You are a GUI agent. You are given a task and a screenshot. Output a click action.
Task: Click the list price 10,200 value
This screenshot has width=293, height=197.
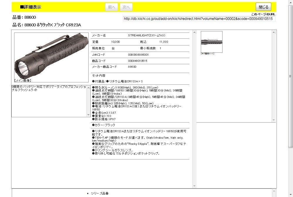(x=115, y=42)
